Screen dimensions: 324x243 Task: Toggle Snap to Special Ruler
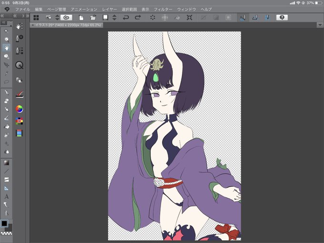click(255, 18)
